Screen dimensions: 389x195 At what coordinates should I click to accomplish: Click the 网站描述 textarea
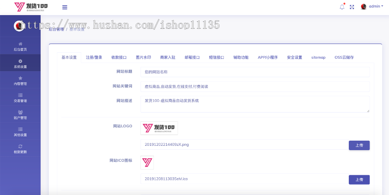(x=255, y=104)
